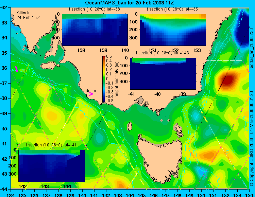Click the '© Copyright CSIRO 2008' notice

pos(252,162)
